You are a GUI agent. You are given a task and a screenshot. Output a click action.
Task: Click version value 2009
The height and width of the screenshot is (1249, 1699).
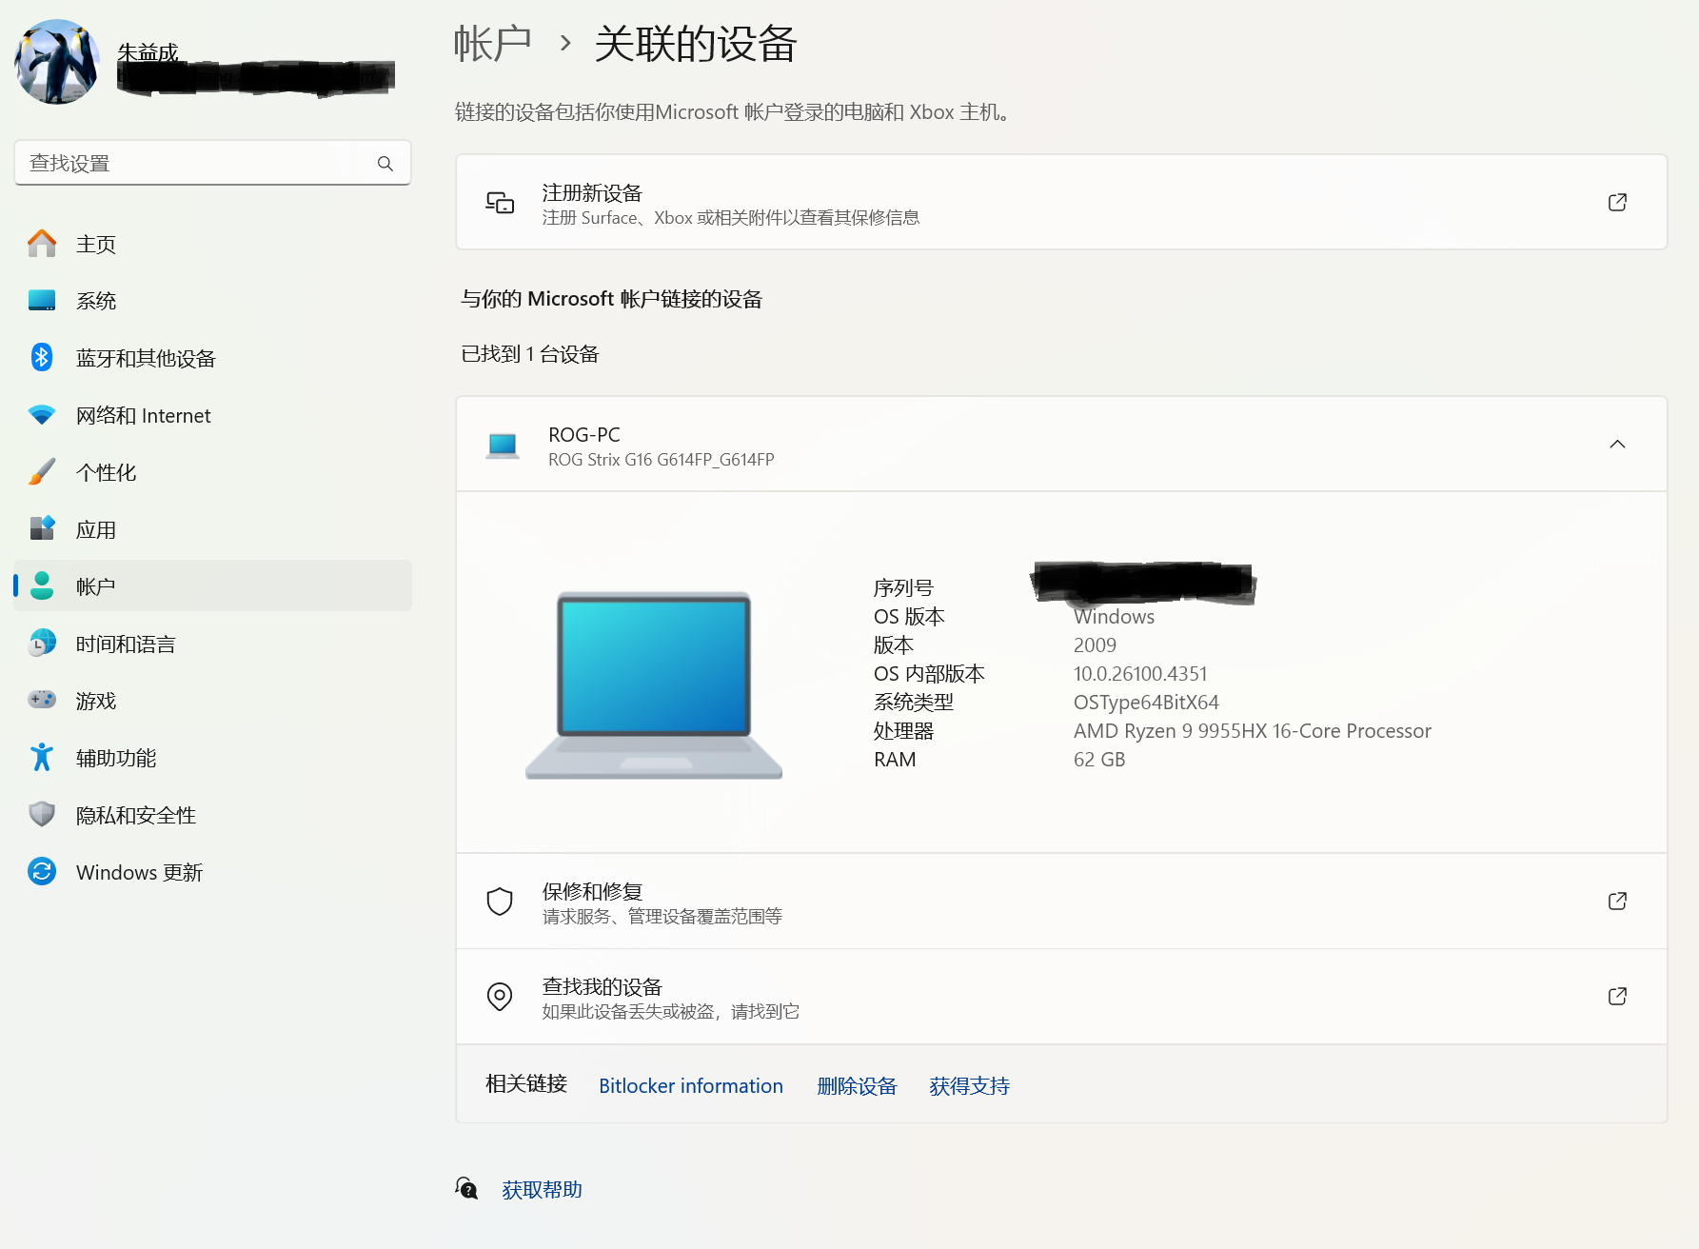[1095, 645]
